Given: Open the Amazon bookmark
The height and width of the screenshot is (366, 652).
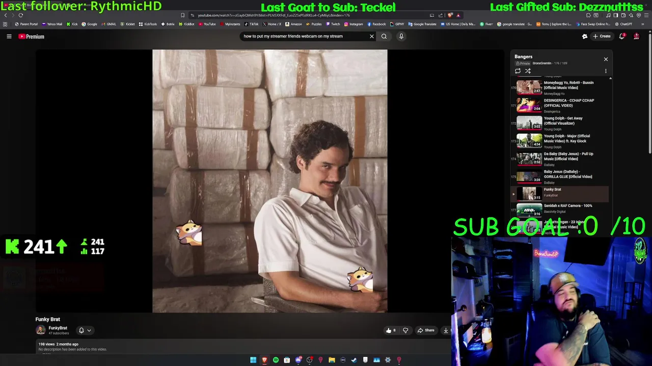Looking at the screenshot, I should point(293,24).
